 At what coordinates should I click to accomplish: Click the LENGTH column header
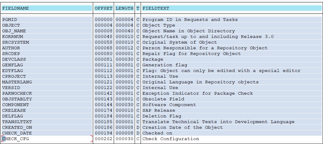pos(124,8)
